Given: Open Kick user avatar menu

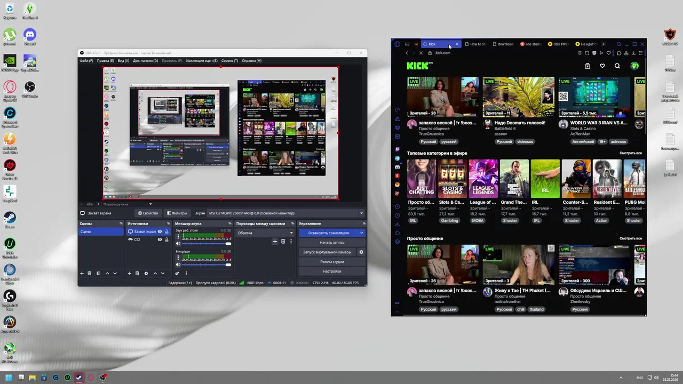Looking at the screenshot, I should point(634,66).
